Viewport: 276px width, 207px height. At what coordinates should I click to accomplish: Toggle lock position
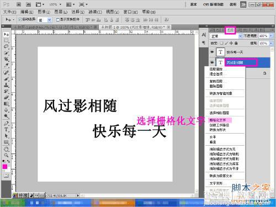click(231, 43)
